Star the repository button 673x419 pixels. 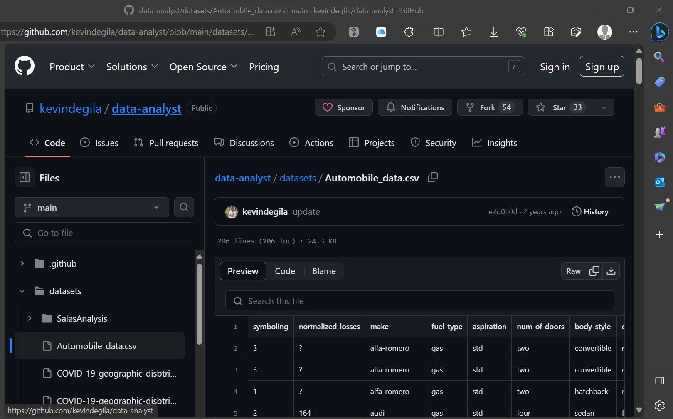click(x=561, y=107)
